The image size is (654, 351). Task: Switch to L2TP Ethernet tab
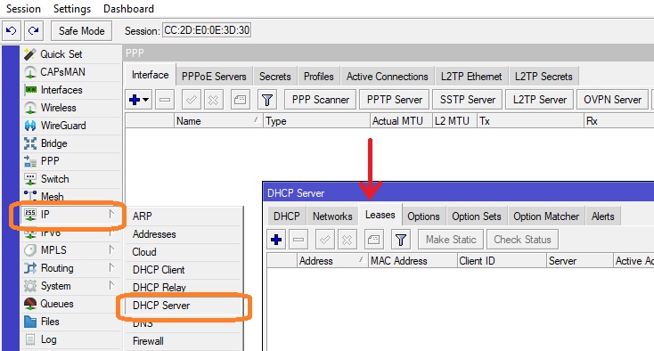coord(471,77)
